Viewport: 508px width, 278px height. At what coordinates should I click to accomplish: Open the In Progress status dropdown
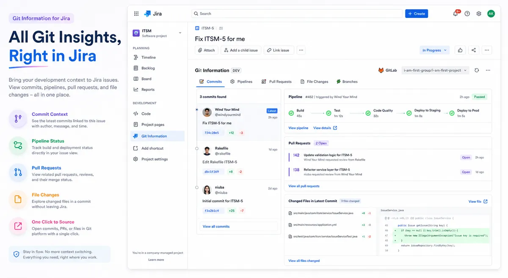click(x=434, y=50)
